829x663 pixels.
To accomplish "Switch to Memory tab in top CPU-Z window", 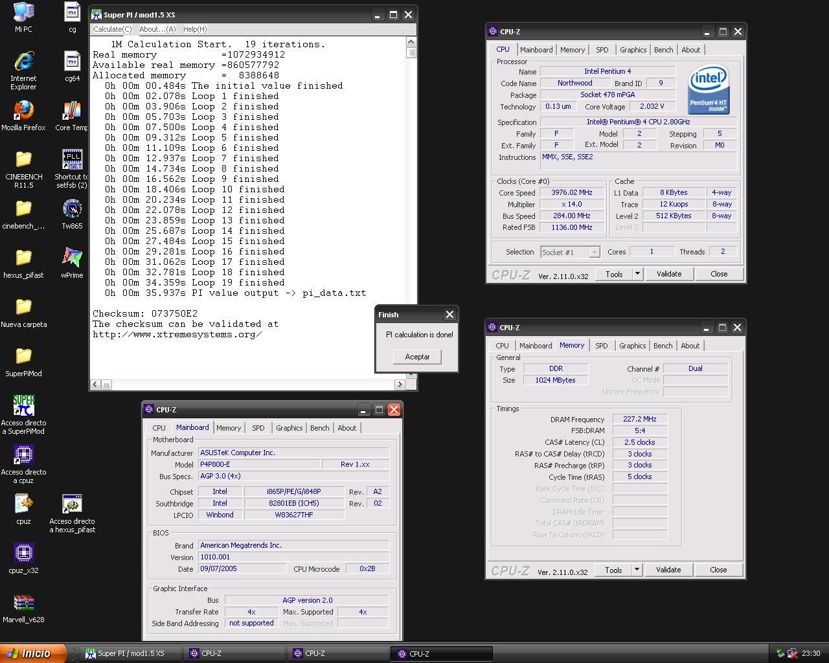I will click(573, 50).
